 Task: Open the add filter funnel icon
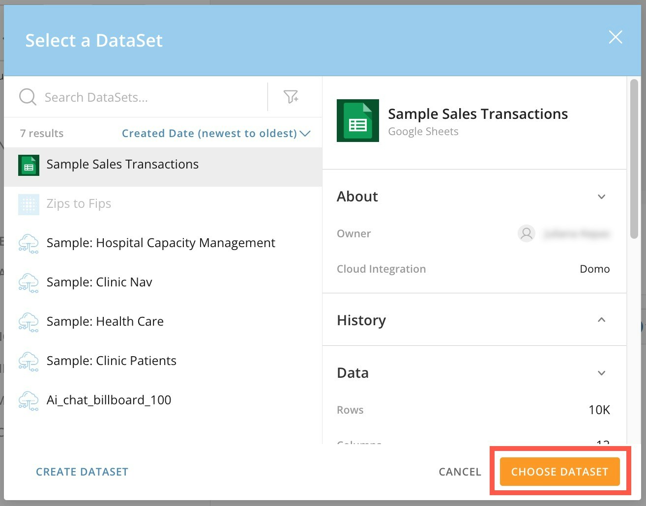(291, 97)
